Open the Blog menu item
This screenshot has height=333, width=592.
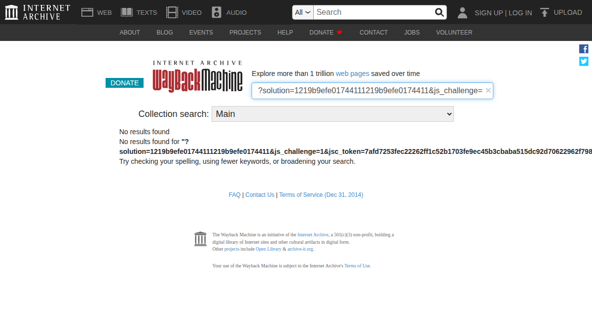[165, 33]
